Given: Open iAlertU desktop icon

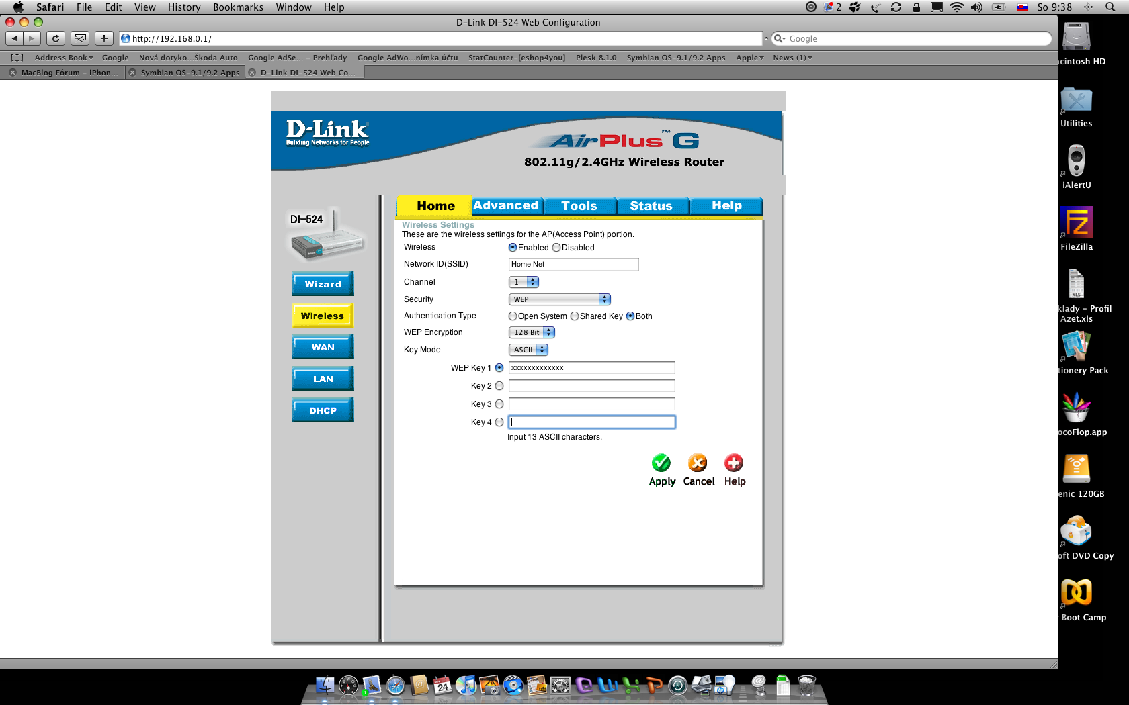Looking at the screenshot, I should click(1077, 160).
